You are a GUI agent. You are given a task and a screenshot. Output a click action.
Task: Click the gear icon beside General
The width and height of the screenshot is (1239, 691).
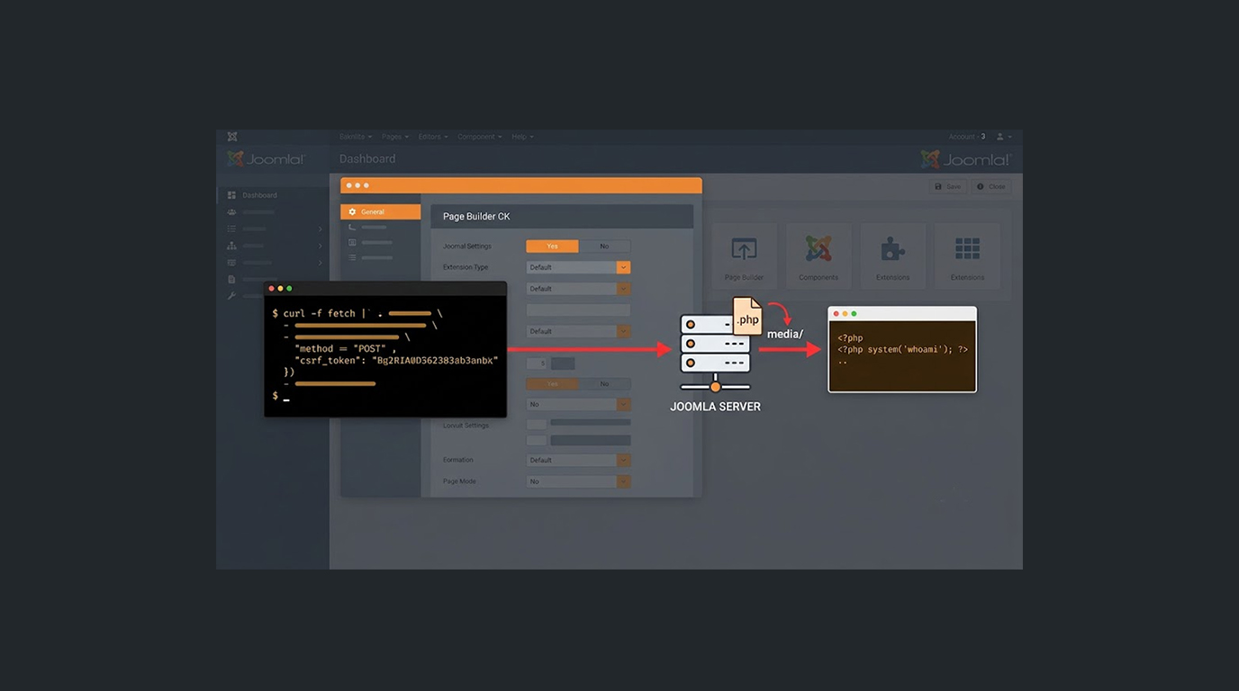[x=352, y=212]
